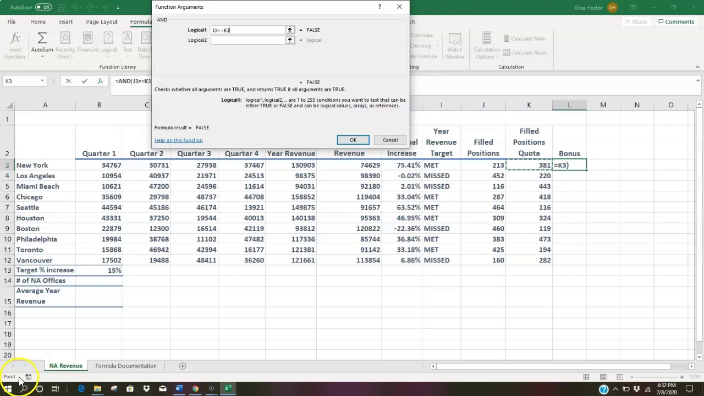
Task: Click the Function Arguments help question mark
Action: pos(379,7)
